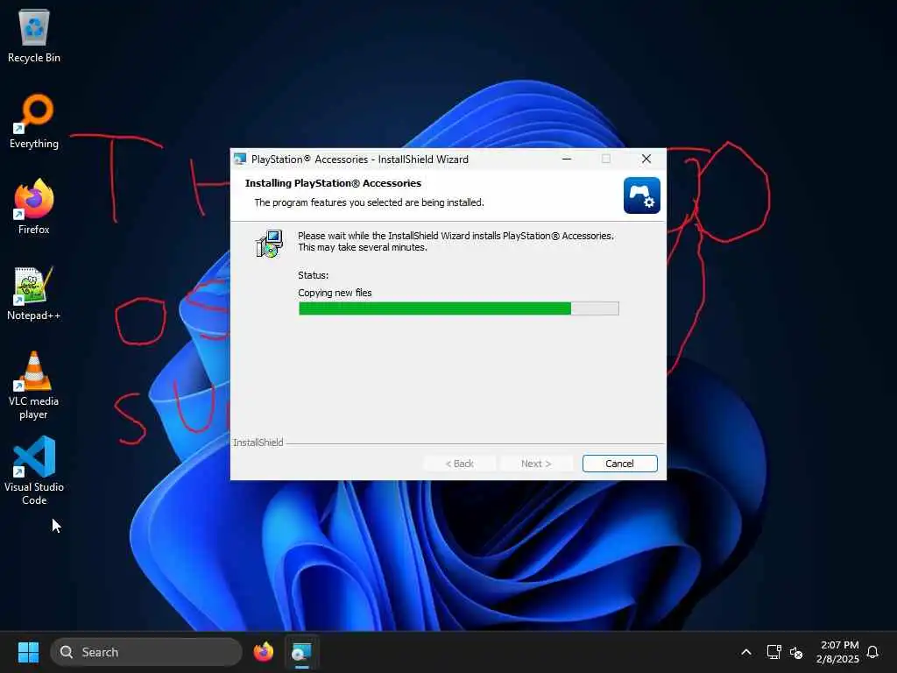Image resolution: width=897 pixels, height=673 pixels.
Task: Select the Notepad++ desktop shortcut
Action: [34, 293]
